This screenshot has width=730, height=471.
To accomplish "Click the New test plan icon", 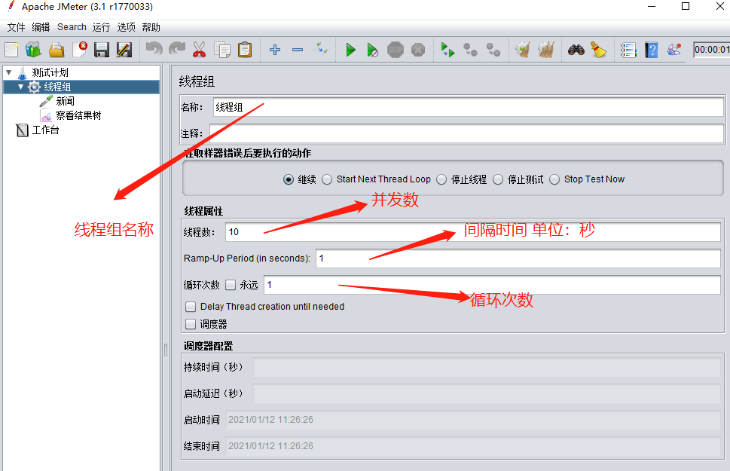I will pyautogui.click(x=11, y=50).
